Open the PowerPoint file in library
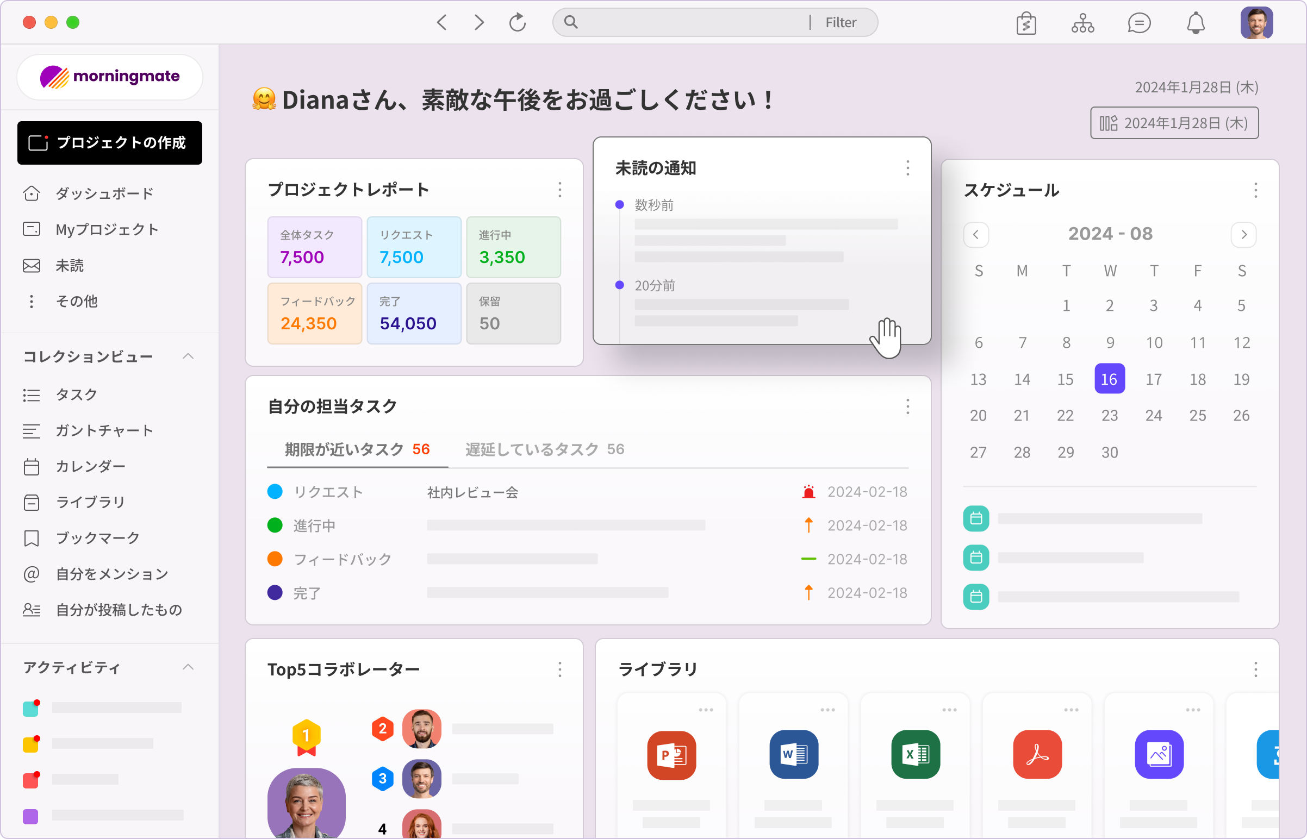The height and width of the screenshot is (839, 1307). coord(671,755)
